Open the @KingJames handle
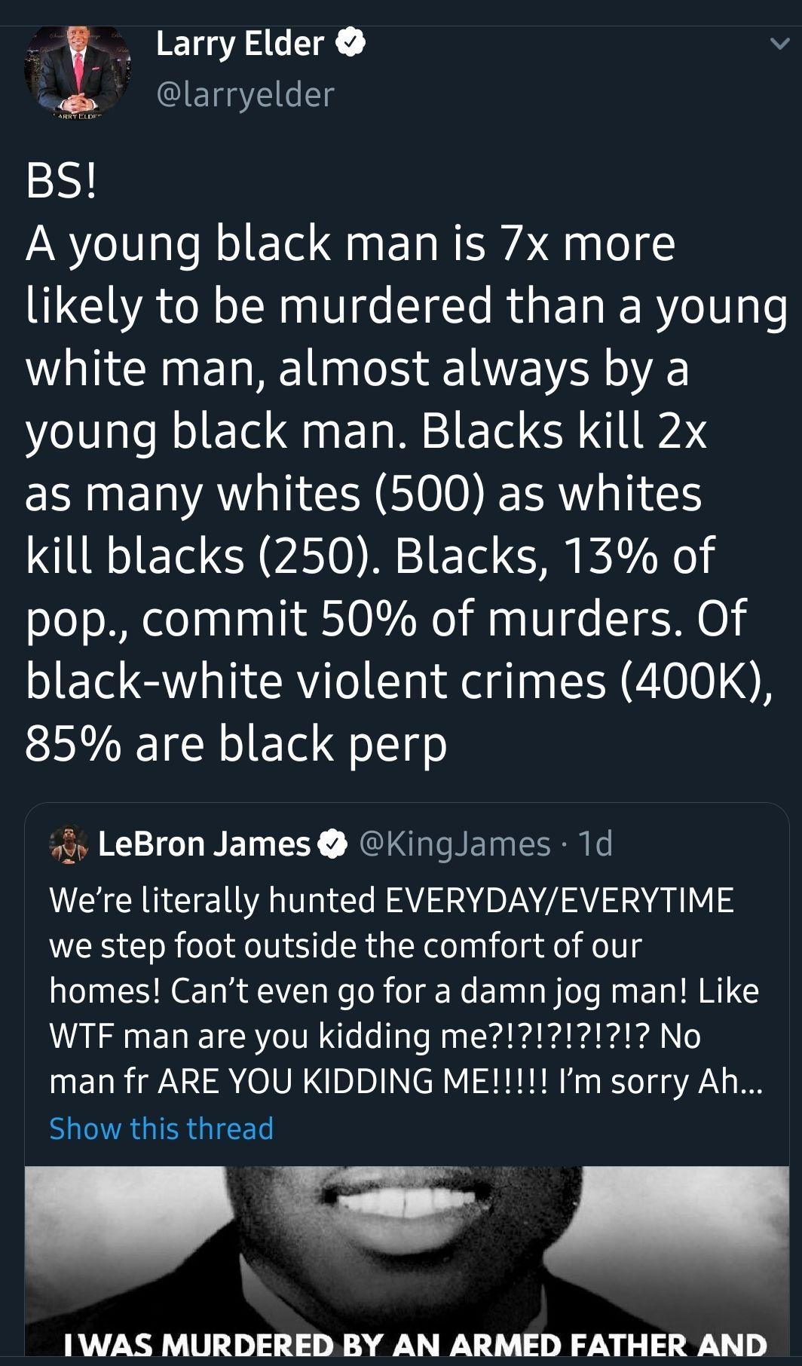The image size is (802, 1366). (x=456, y=844)
